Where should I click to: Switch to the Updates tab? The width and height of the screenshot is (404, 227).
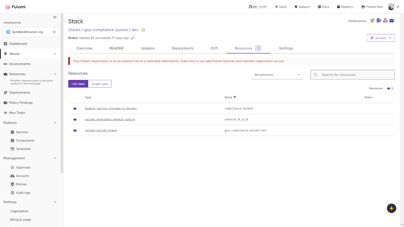pos(148,48)
